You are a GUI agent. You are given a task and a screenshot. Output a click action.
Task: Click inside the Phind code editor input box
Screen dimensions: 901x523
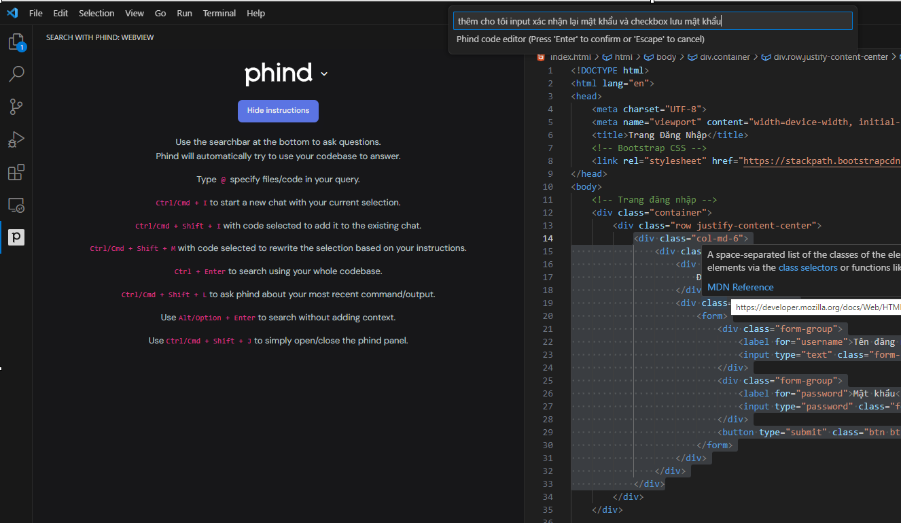[652, 21]
